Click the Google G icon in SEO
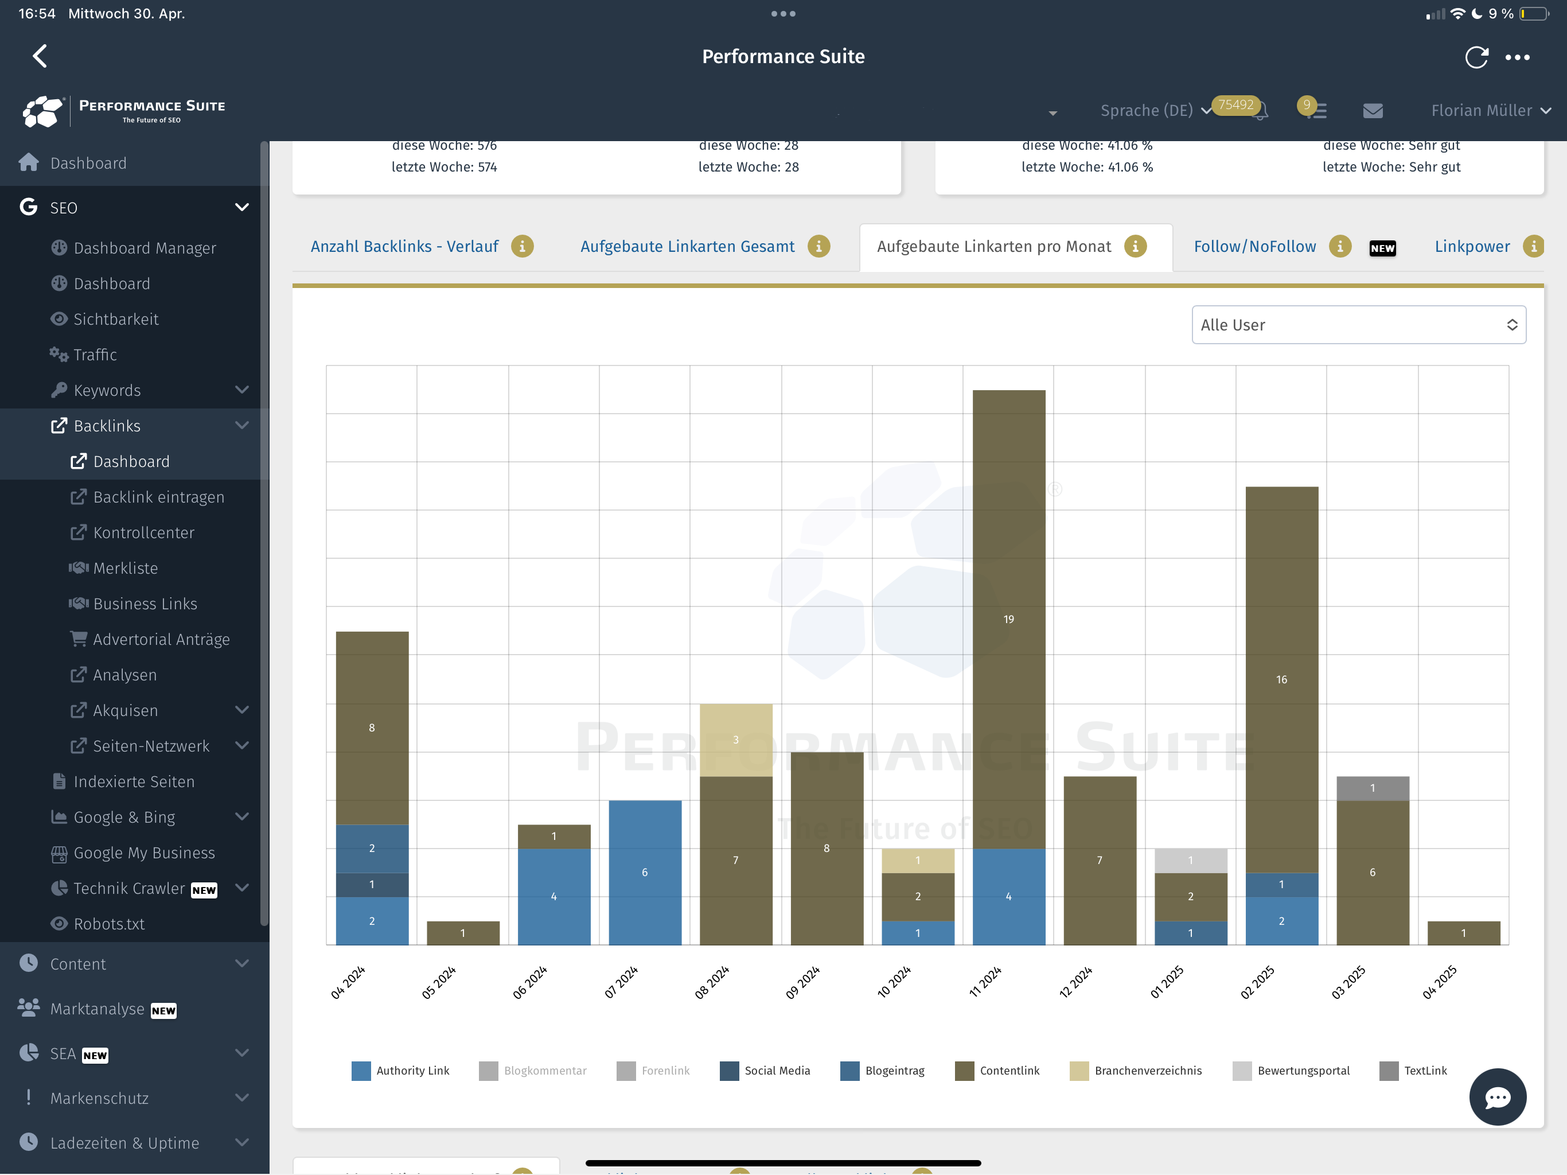This screenshot has height=1175, width=1567. [28, 207]
